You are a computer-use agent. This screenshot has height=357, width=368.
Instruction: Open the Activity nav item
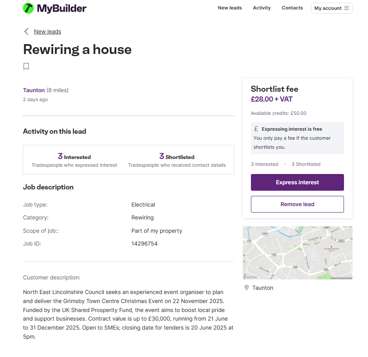[x=262, y=8]
